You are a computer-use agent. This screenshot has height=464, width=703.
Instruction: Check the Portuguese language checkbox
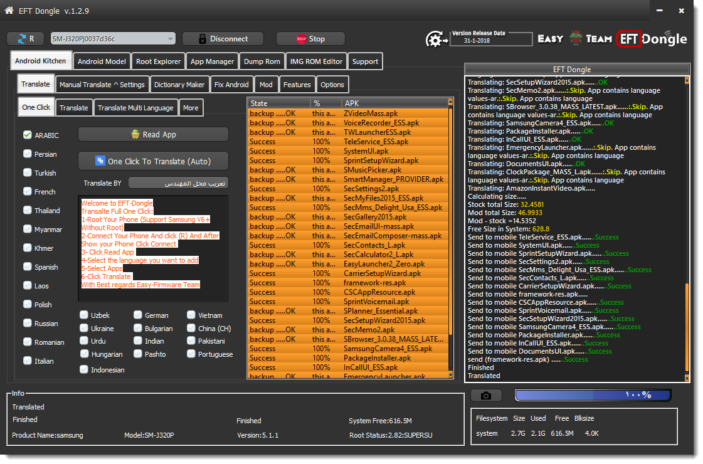(x=191, y=354)
